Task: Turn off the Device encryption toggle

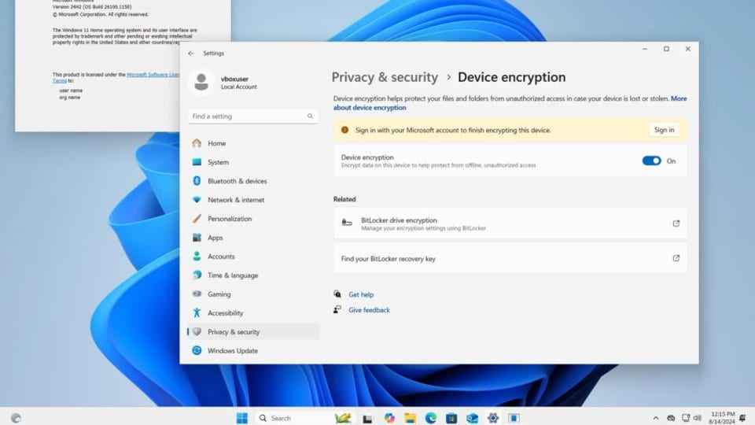Action: [651, 161]
